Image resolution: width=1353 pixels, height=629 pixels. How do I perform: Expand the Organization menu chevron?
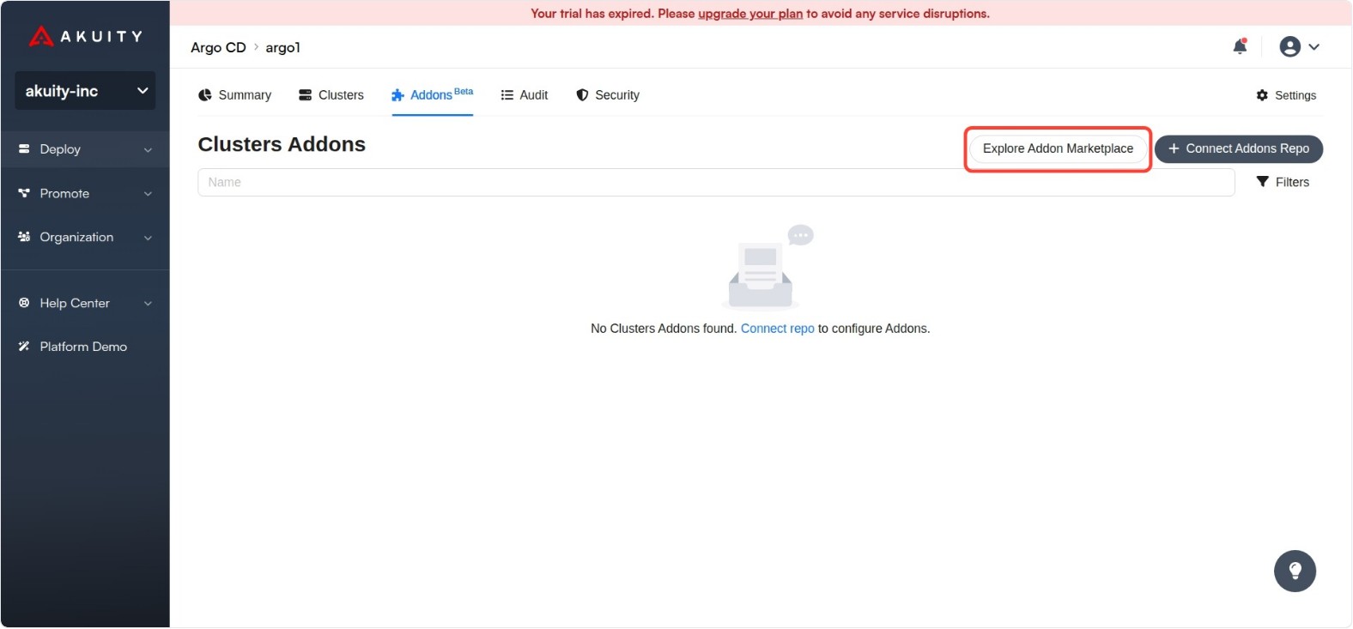148,238
